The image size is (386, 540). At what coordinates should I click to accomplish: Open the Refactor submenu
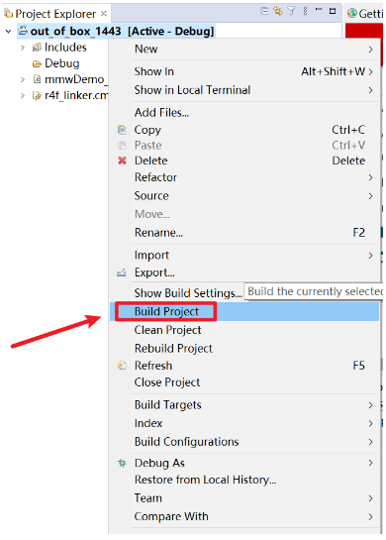tap(244, 177)
